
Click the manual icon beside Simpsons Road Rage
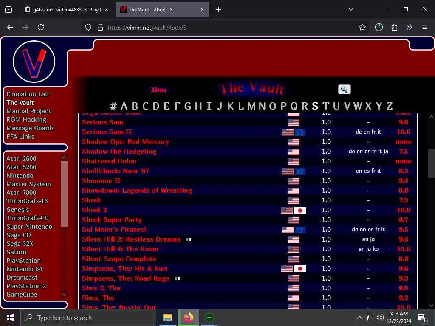point(177,278)
